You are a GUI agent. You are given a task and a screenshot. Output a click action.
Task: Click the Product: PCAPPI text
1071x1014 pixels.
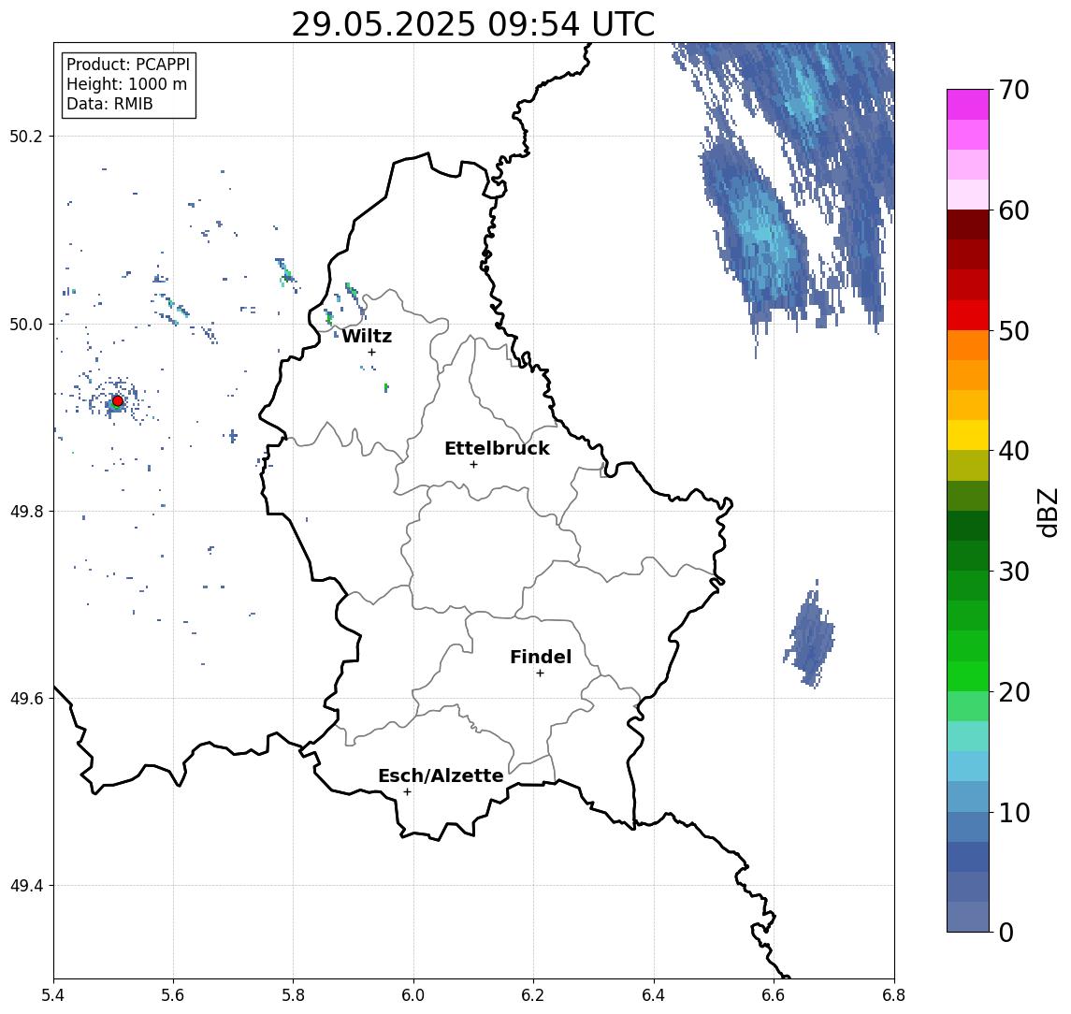click(x=128, y=65)
